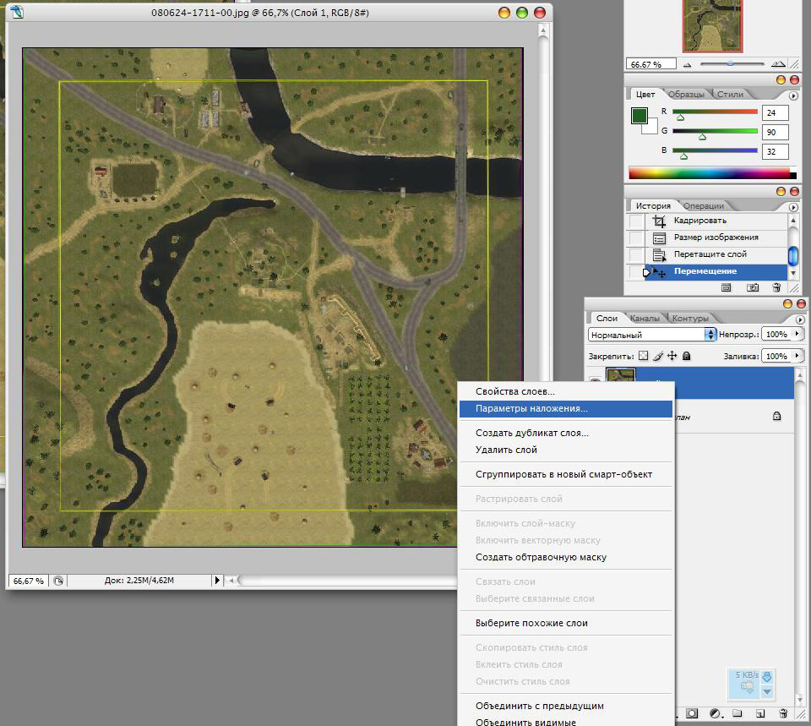Create new snapshot with camera icon
The height and width of the screenshot is (726, 811).
click(753, 287)
